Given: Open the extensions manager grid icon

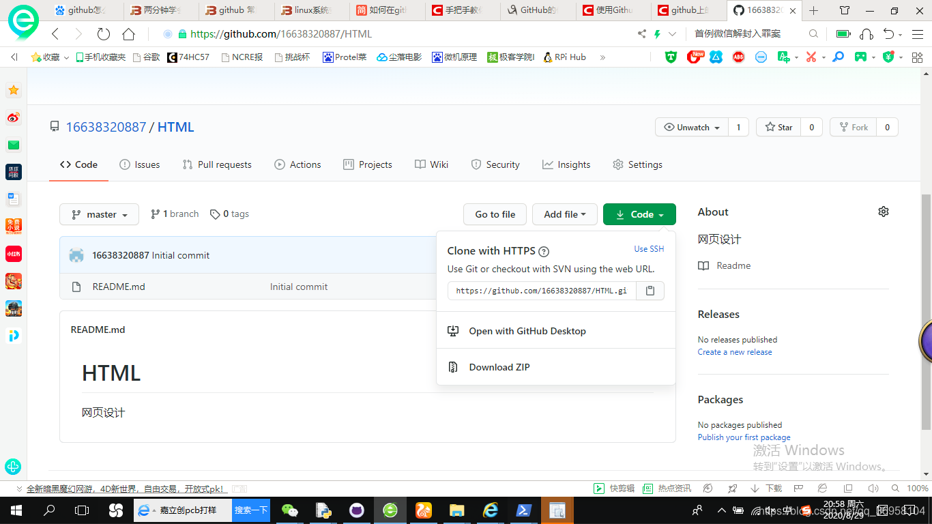Looking at the screenshot, I should 916,57.
